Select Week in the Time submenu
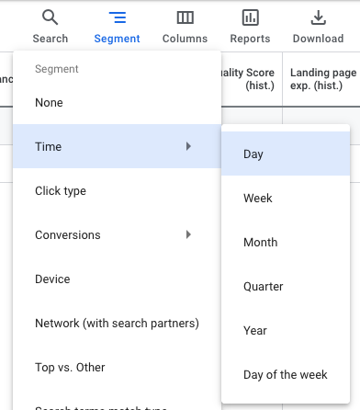 point(286,198)
